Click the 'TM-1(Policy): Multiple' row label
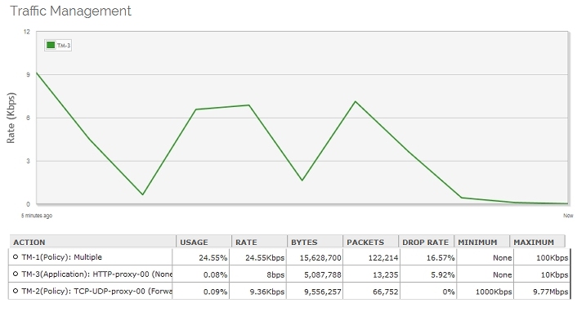 click(61, 257)
